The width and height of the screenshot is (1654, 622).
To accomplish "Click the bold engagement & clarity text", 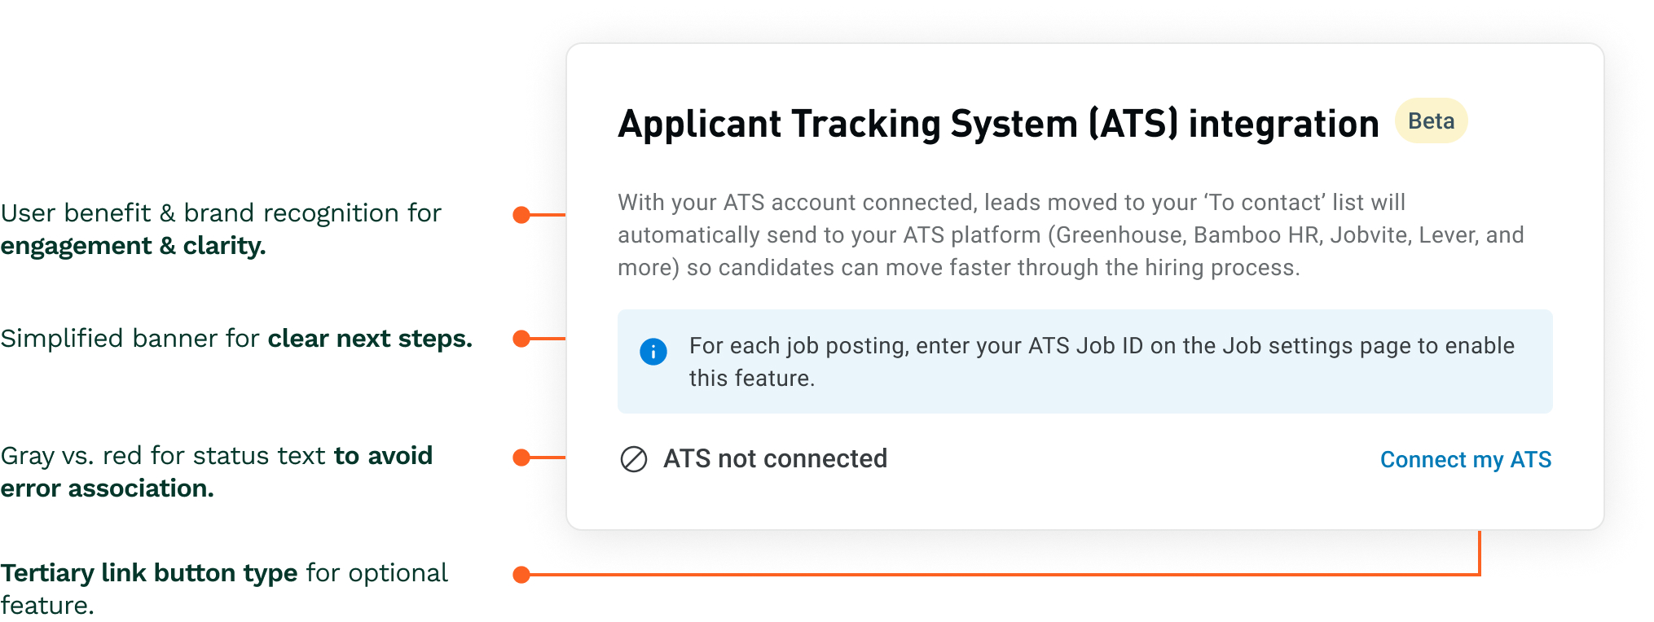I will (x=133, y=246).
